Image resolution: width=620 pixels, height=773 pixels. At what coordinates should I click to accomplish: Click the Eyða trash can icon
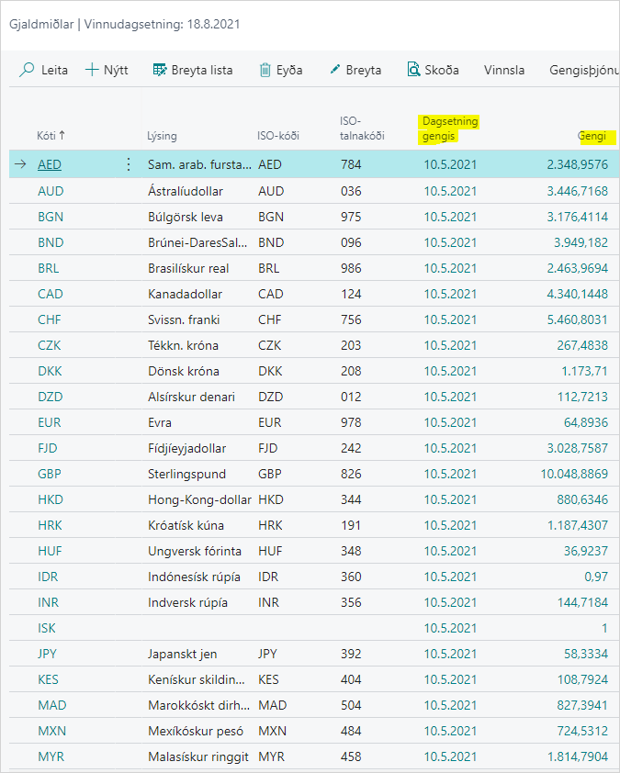click(265, 70)
